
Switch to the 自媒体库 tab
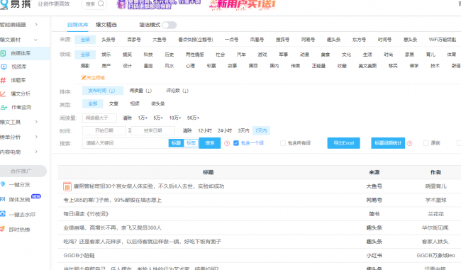(x=77, y=25)
